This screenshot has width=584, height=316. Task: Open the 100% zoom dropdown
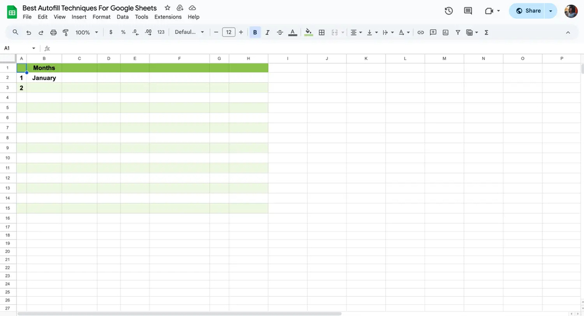(x=86, y=33)
